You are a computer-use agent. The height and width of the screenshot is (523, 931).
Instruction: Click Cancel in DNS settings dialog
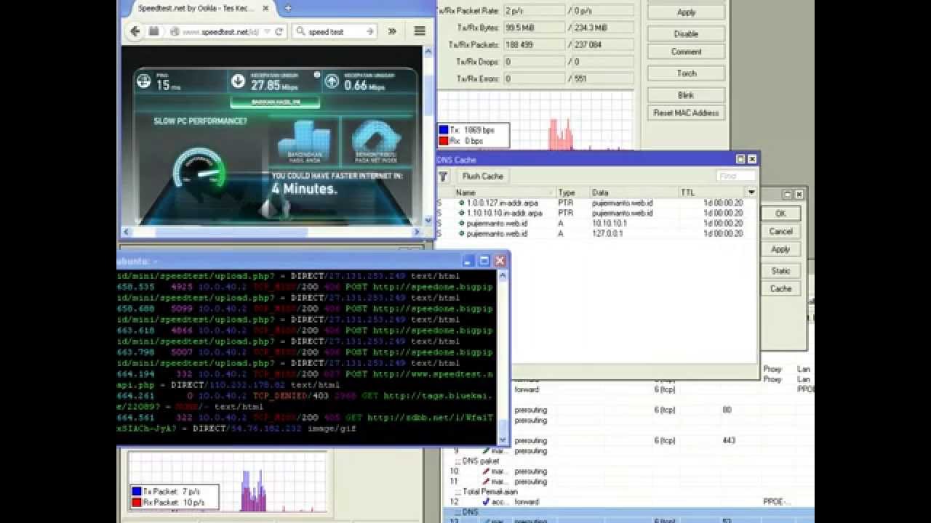(x=780, y=231)
